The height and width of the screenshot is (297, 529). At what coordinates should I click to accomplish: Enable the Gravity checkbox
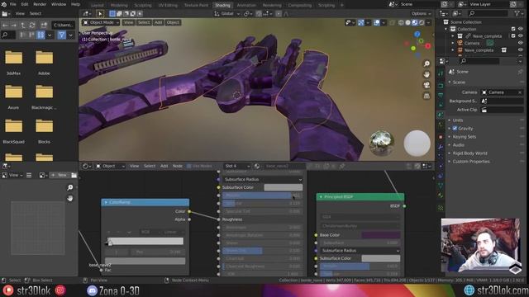coord(455,129)
